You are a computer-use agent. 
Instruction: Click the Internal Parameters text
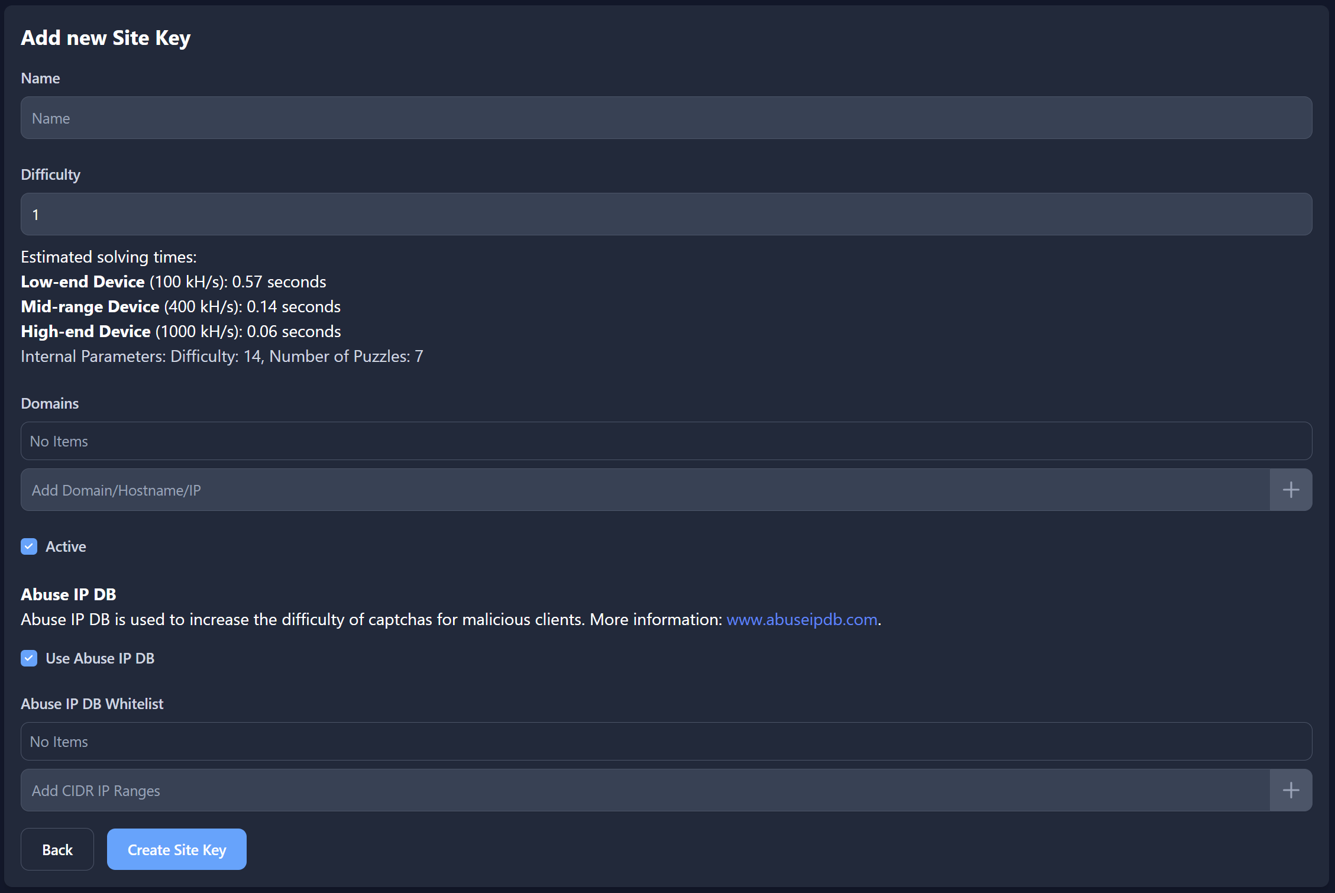[222, 356]
